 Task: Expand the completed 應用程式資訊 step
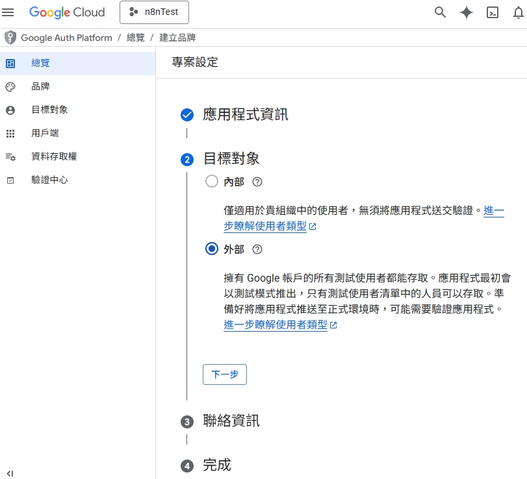tap(246, 114)
